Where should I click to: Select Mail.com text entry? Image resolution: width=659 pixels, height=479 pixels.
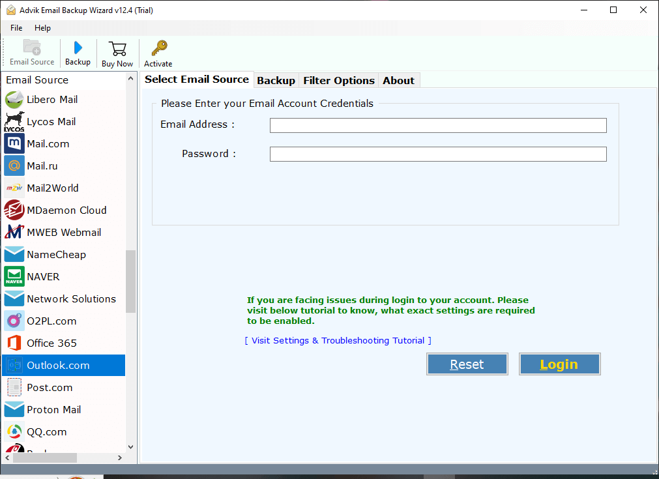pyautogui.click(x=48, y=143)
